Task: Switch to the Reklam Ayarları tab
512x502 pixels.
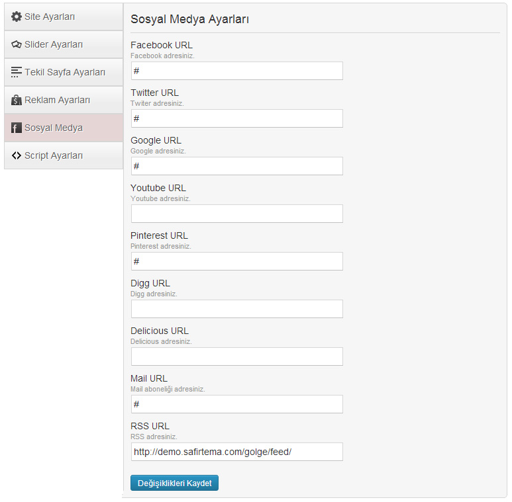Action: 64,100
